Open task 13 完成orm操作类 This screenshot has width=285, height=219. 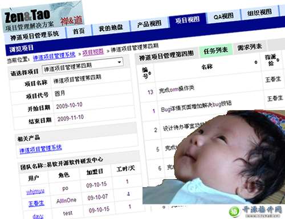click(x=177, y=89)
